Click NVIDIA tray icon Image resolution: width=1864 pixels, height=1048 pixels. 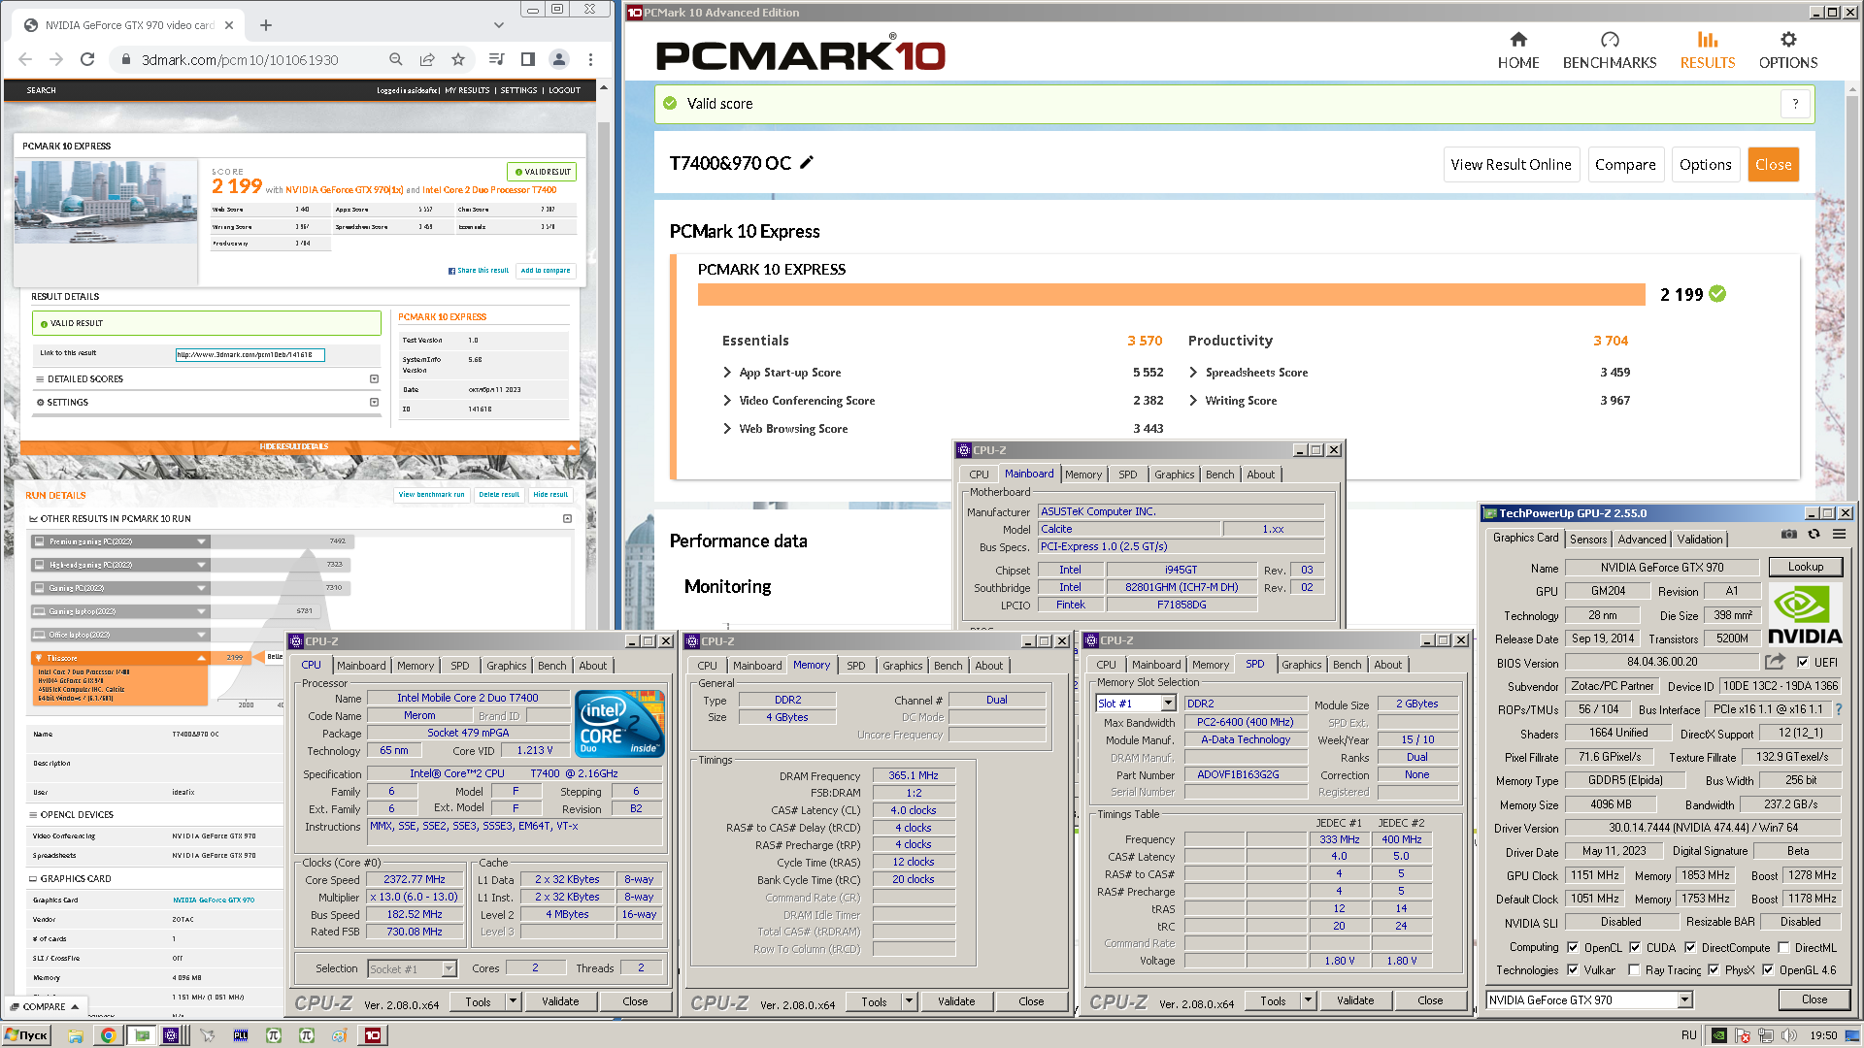pyautogui.click(x=1718, y=1035)
